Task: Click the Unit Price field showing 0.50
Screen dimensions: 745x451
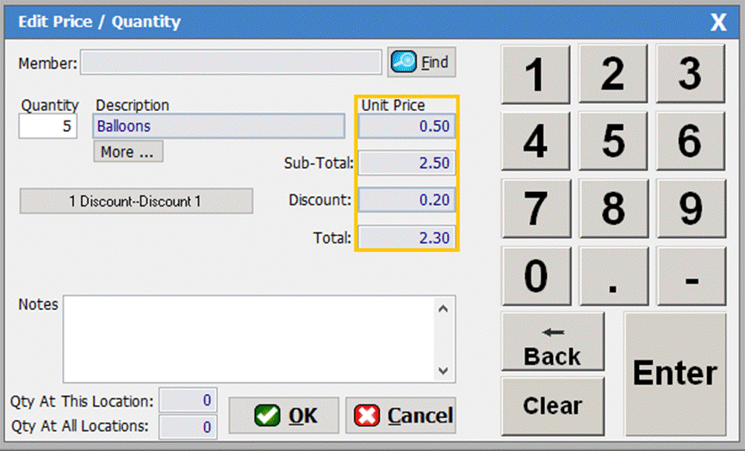Action: pos(406,127)
